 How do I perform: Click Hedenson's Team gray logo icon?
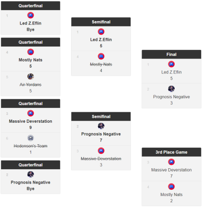(31, 138)
